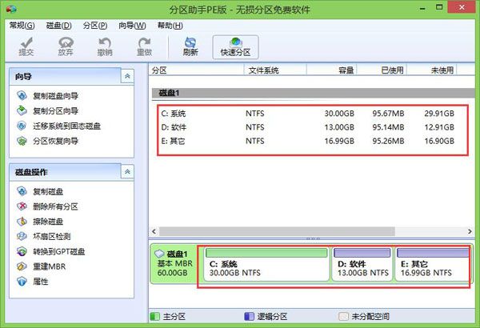This screenshot has width=480, height=328.
Task: Click horizontal scrollbar left arrow
Action: [154, 231]
